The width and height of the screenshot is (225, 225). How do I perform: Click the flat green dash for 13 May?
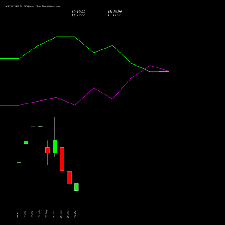(33, 126)
